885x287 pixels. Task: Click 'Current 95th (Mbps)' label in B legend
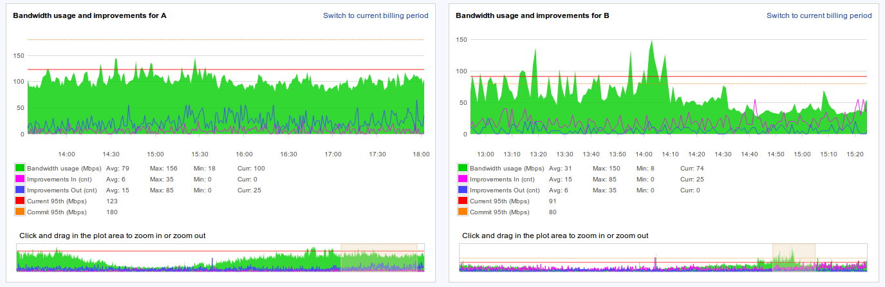(x=500, y=201)
